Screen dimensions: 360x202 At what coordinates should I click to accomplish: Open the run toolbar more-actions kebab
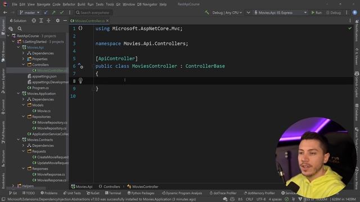pyautogui.click(x=346, y=12)
